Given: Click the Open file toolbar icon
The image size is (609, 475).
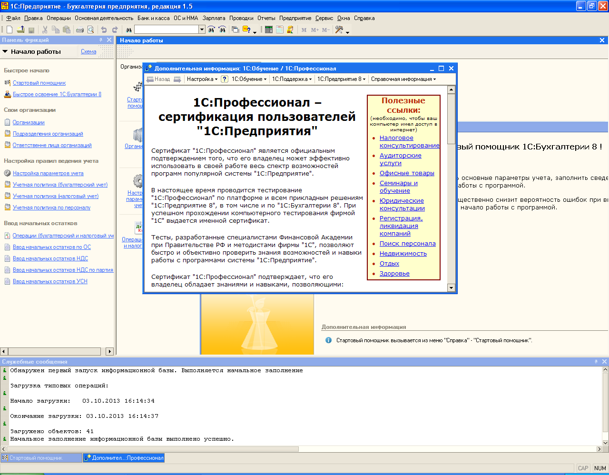Looking at the screenshot, I should point(20,30).
